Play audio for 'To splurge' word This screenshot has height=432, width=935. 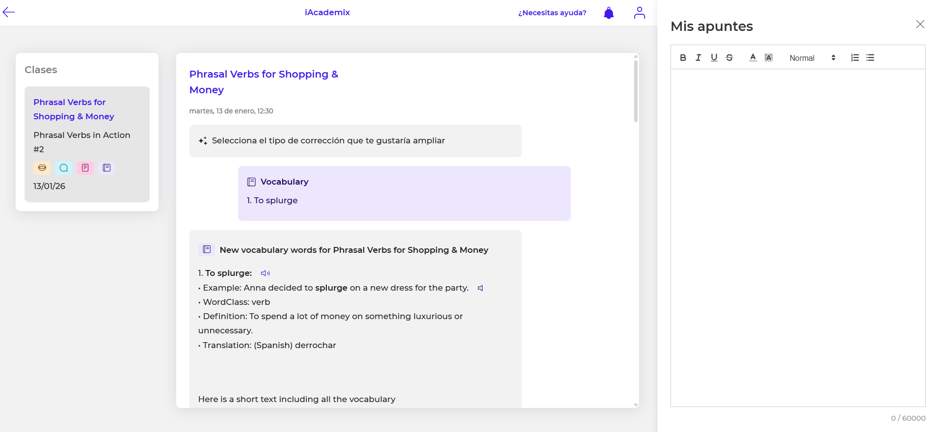pos(265,273)
